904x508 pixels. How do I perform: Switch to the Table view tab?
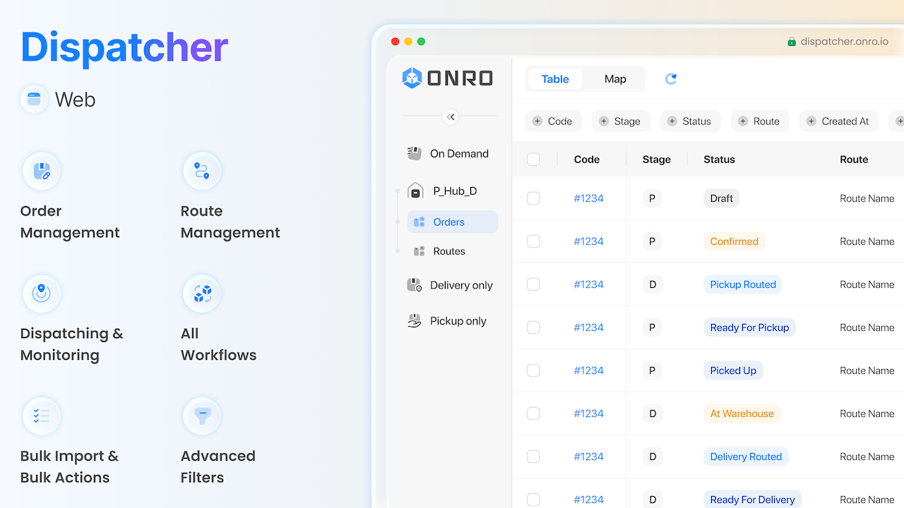(555, 79)
